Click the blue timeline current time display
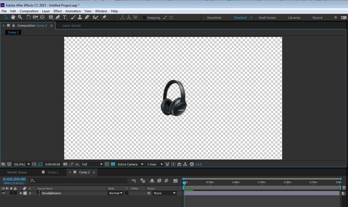 (x=14, y=179)
